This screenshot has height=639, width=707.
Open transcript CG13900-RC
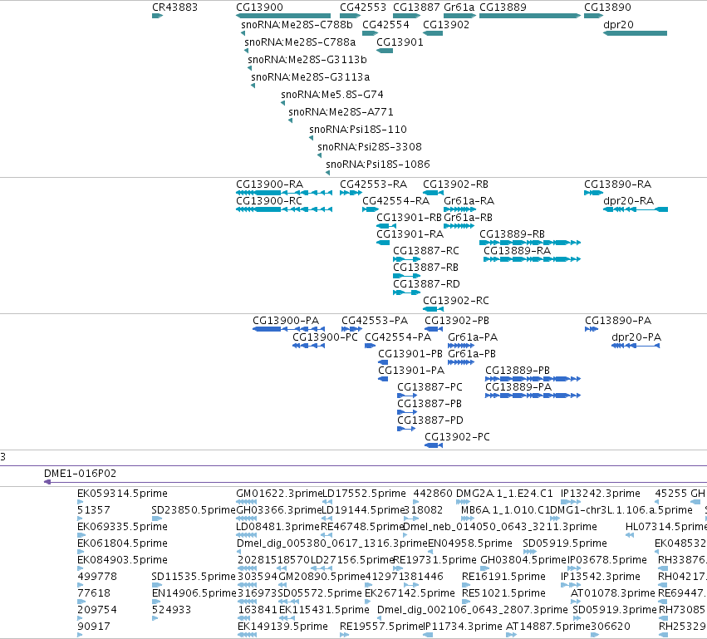point(269,201)
